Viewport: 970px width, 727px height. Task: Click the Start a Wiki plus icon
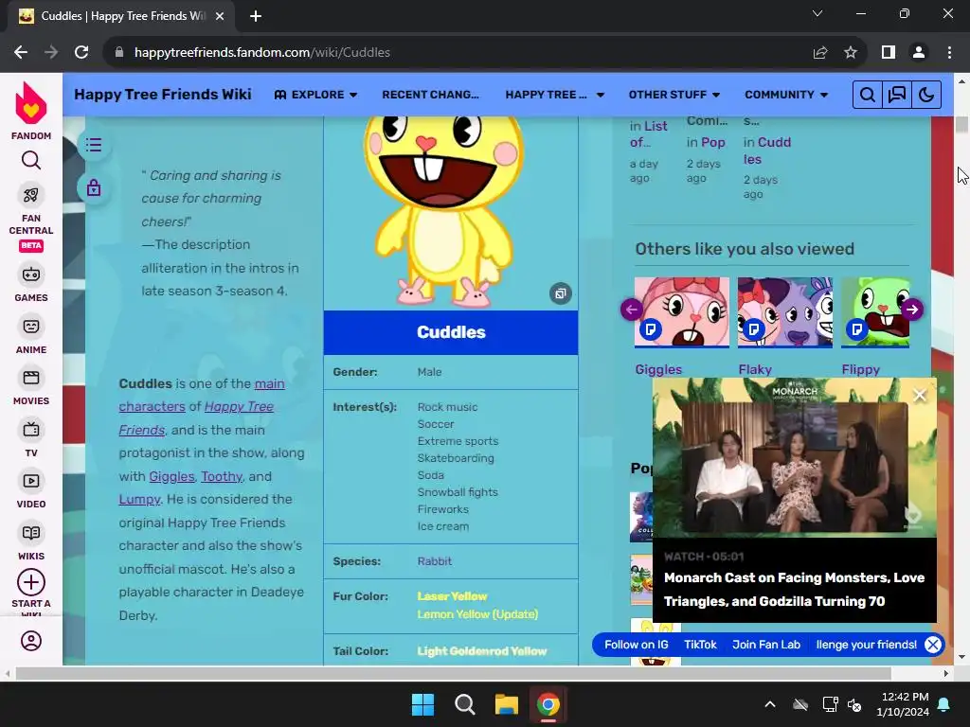[x=31, y=582]
